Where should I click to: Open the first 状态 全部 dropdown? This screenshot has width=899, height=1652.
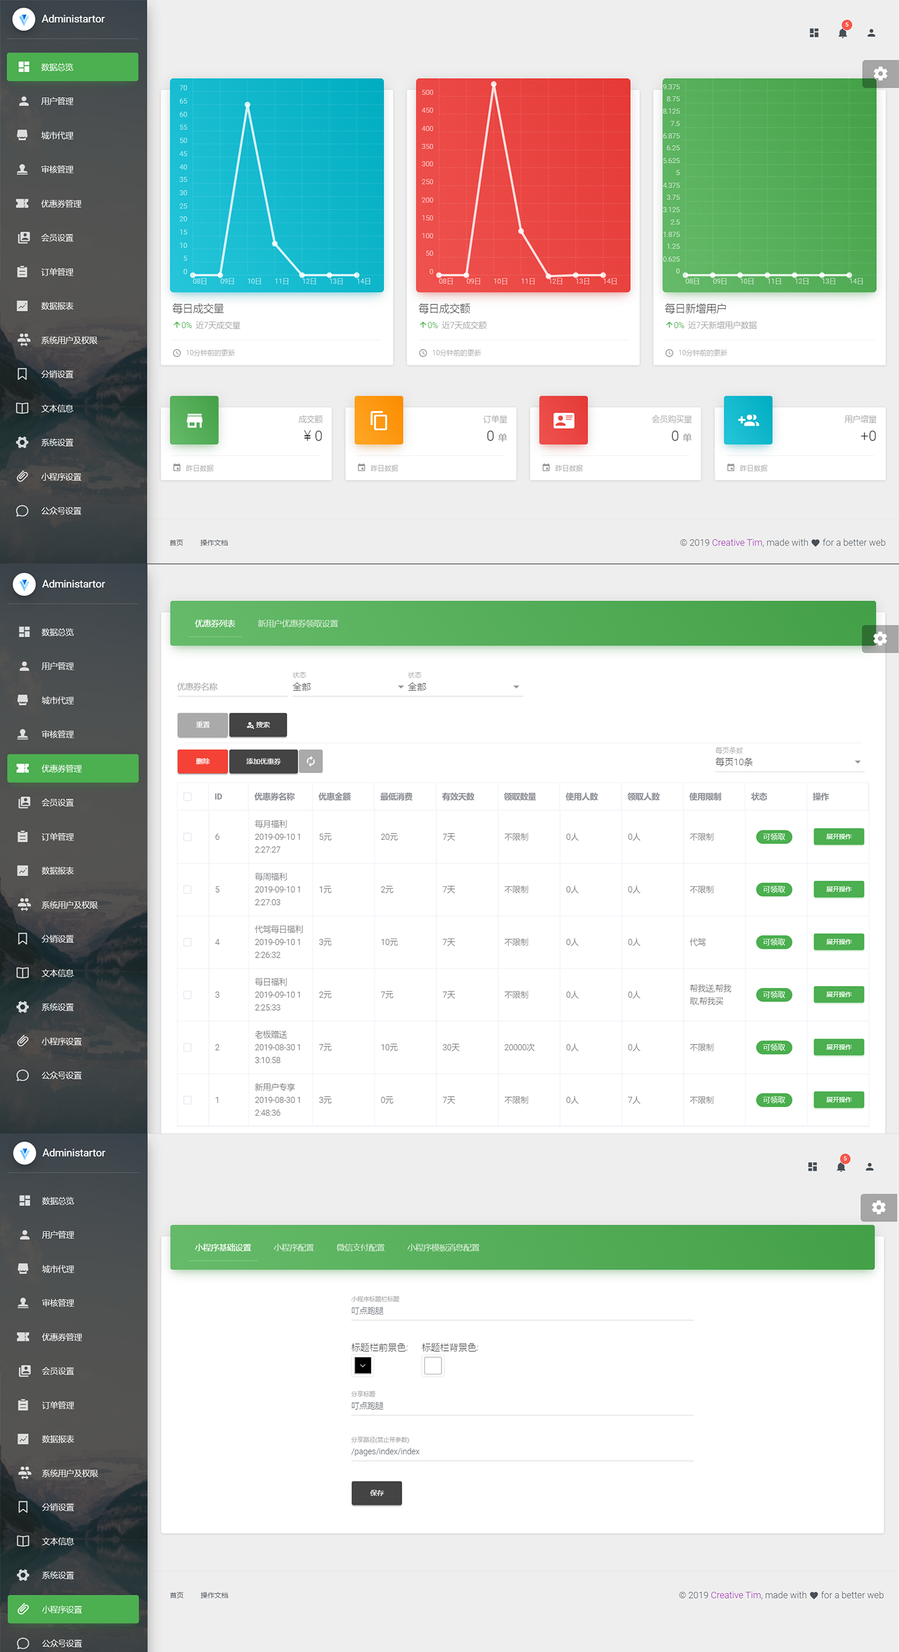click(x=348, y=687)
